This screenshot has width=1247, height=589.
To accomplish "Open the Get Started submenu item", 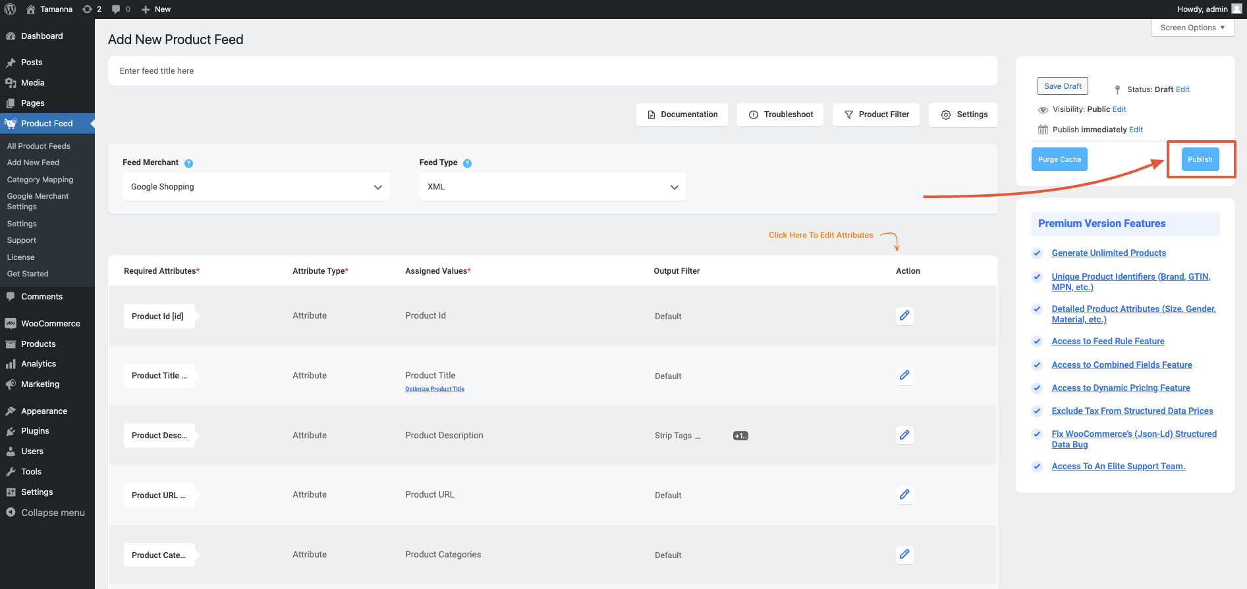I will [x=28, y=274].
